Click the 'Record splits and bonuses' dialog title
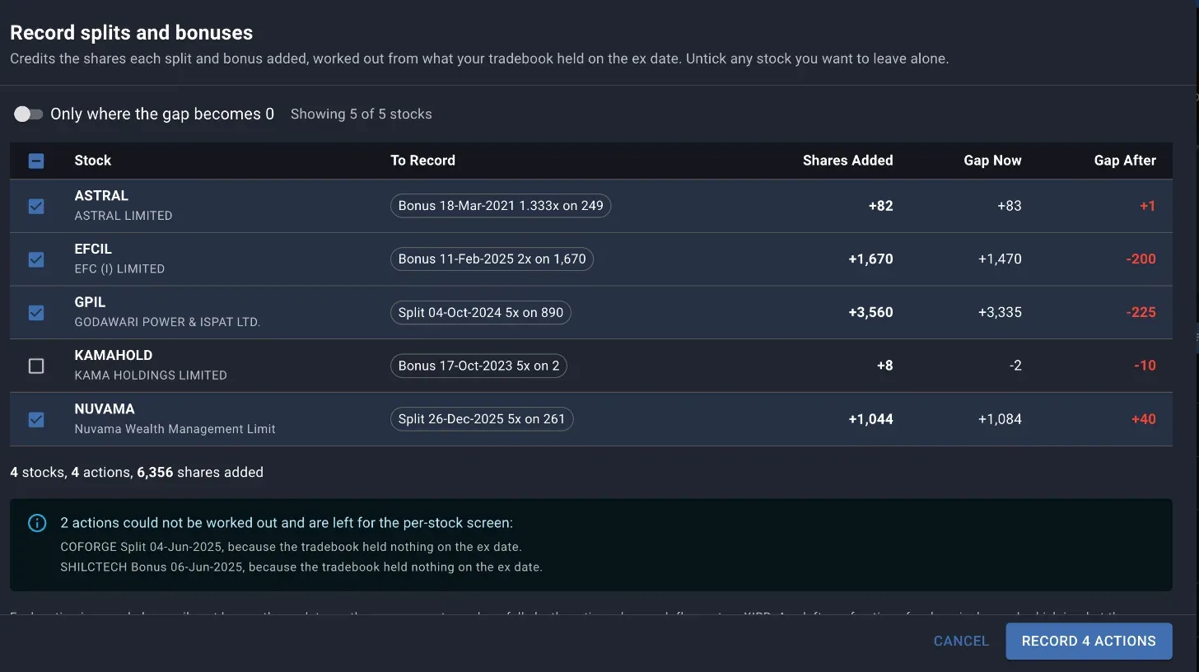Screen dimensions: 1199x672 click(x=131, y=33)
